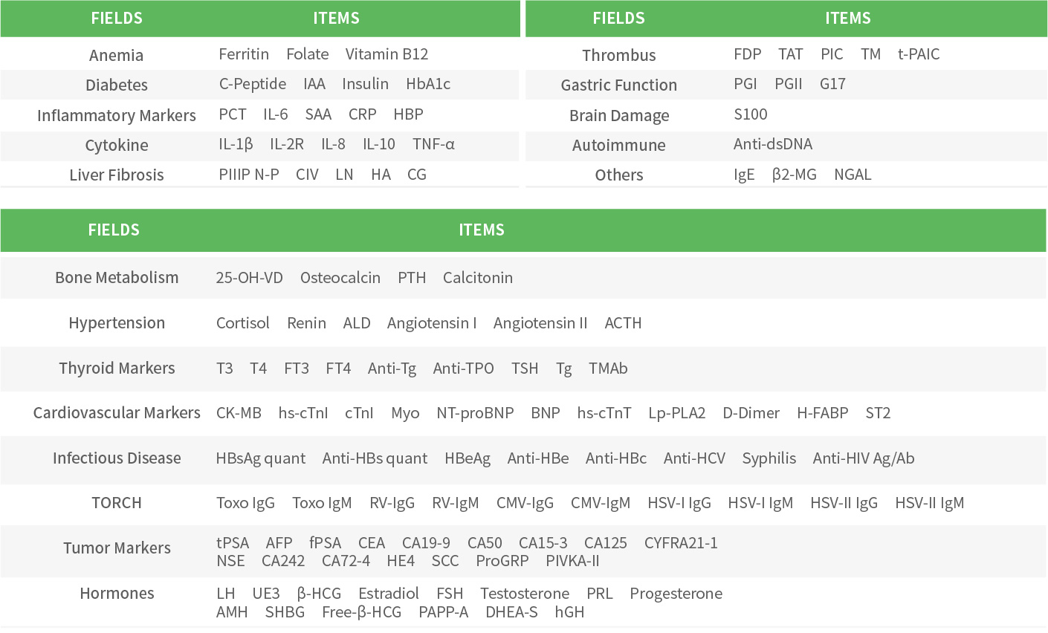Select the Ferritin item

click(x=244, y=54)
